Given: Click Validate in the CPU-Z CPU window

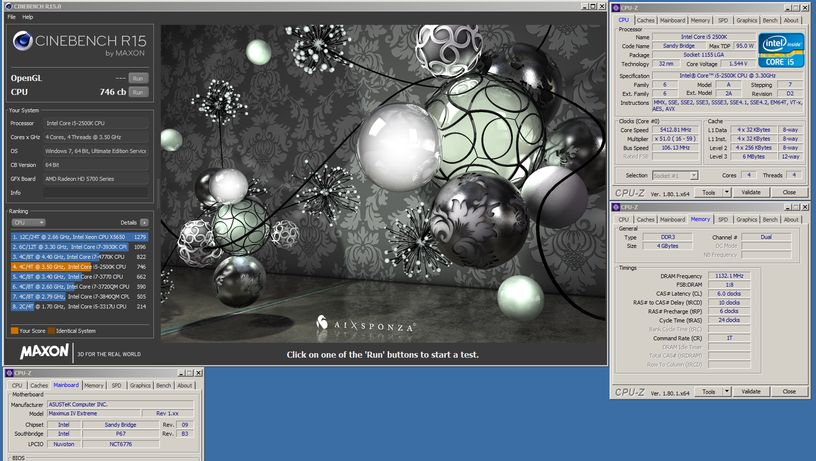Looking at the screenshot, I should coord(751,192).
